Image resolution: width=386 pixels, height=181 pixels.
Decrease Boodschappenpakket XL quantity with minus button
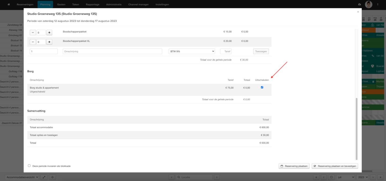pyautogui.click(x=33, y=42)
